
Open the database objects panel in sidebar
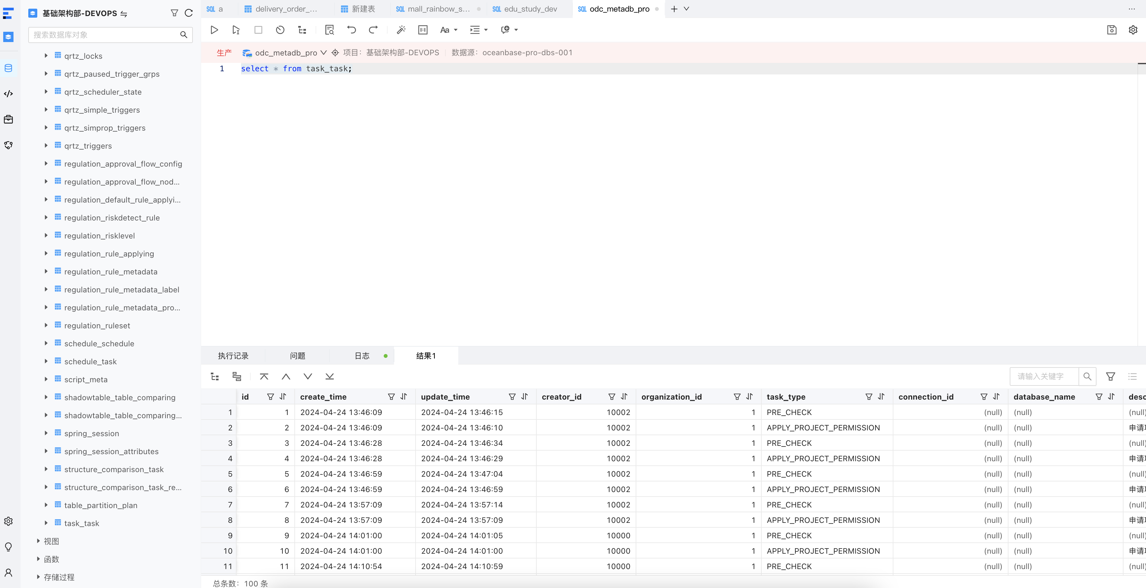click(x=8, y=68)
